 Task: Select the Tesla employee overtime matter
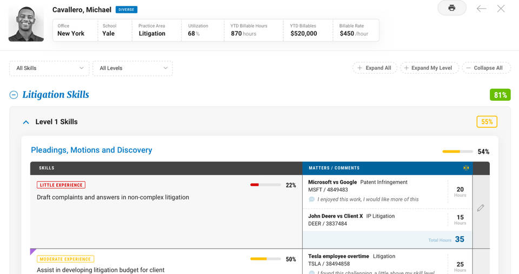pyautogui.click(x=338, y=256)
